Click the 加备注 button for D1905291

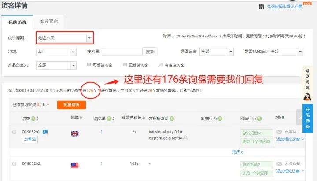30,139
